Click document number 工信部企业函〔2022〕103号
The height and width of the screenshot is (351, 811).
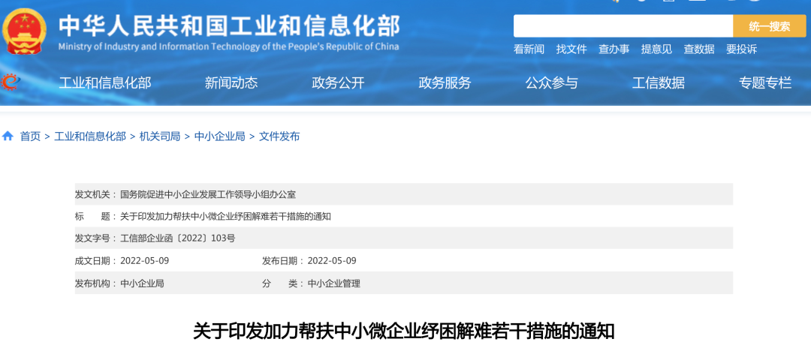click(177, 238)
